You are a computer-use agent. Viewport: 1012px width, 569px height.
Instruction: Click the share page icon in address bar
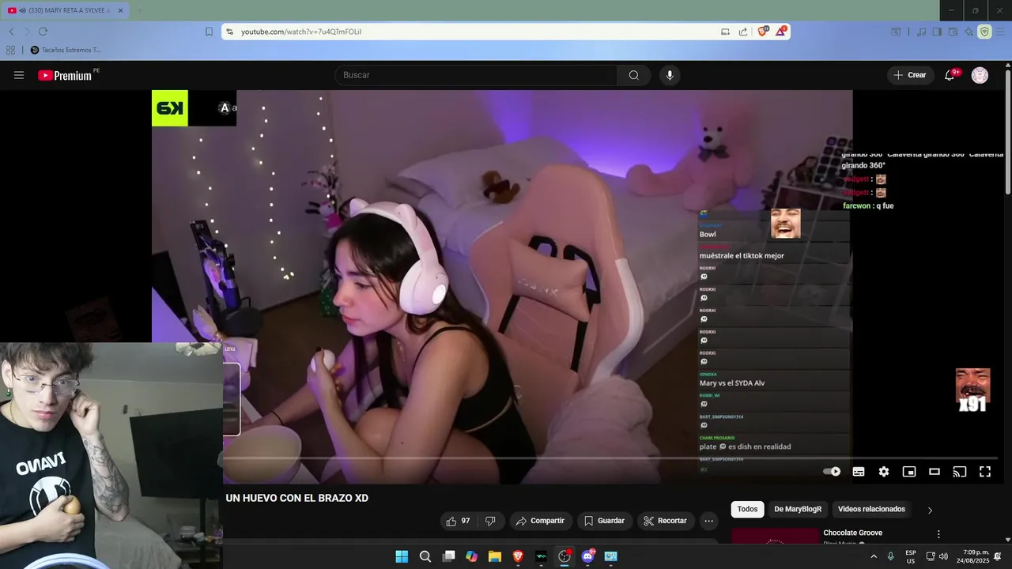click(743, 32)
